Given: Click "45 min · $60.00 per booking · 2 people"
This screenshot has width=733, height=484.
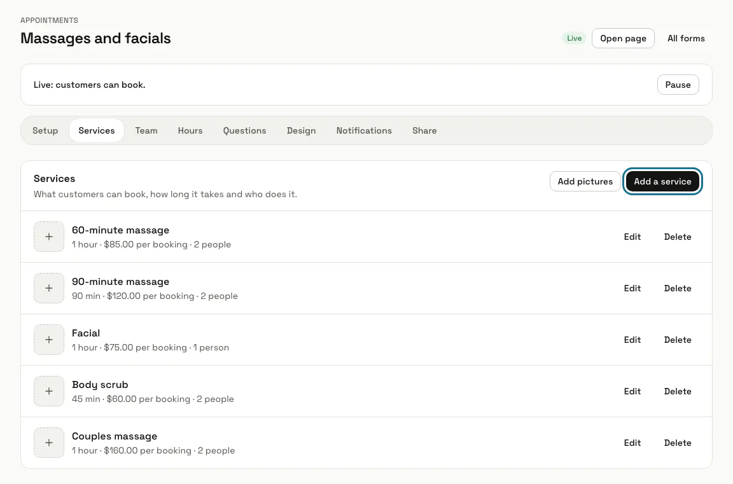Looking at the screenshot, I should pyautogui.click(x=153, y=399).
